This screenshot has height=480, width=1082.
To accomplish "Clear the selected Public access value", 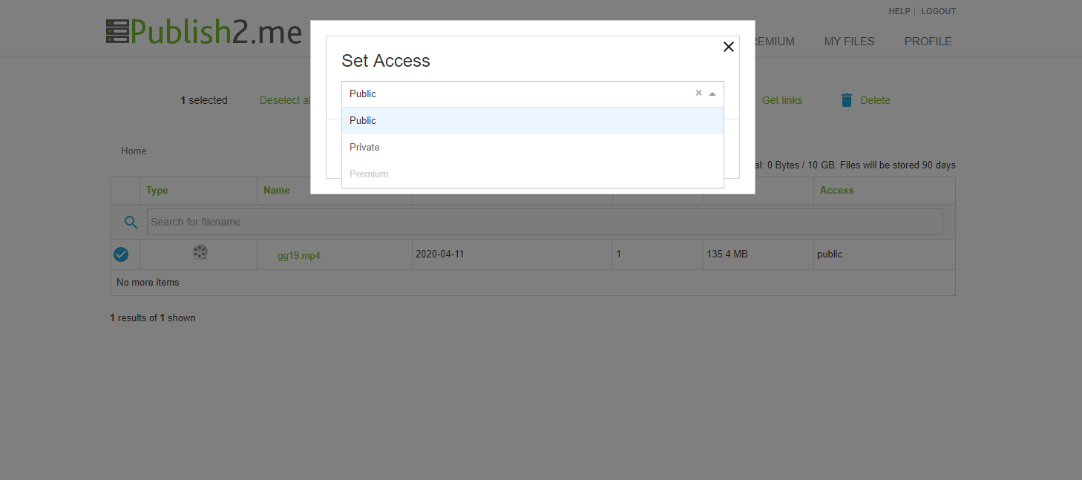I will point(698,93).
